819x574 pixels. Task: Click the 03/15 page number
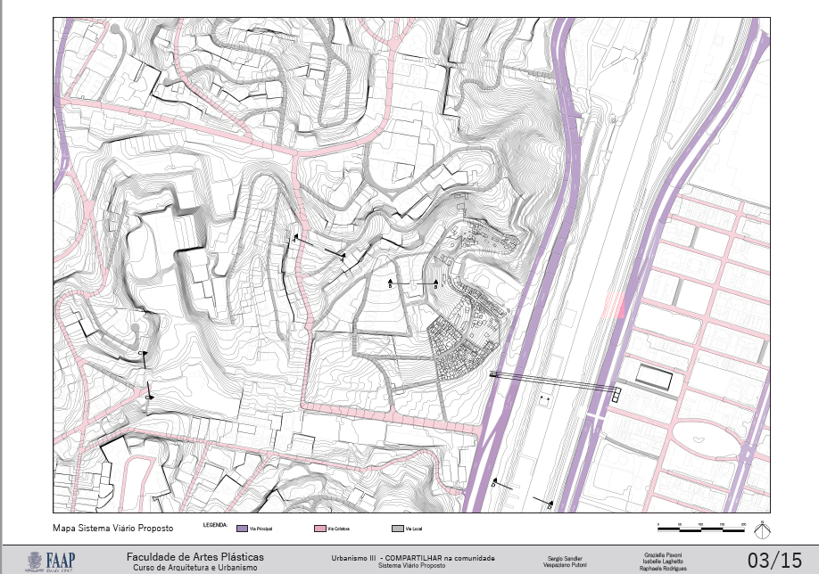click(x=773, y=560)
